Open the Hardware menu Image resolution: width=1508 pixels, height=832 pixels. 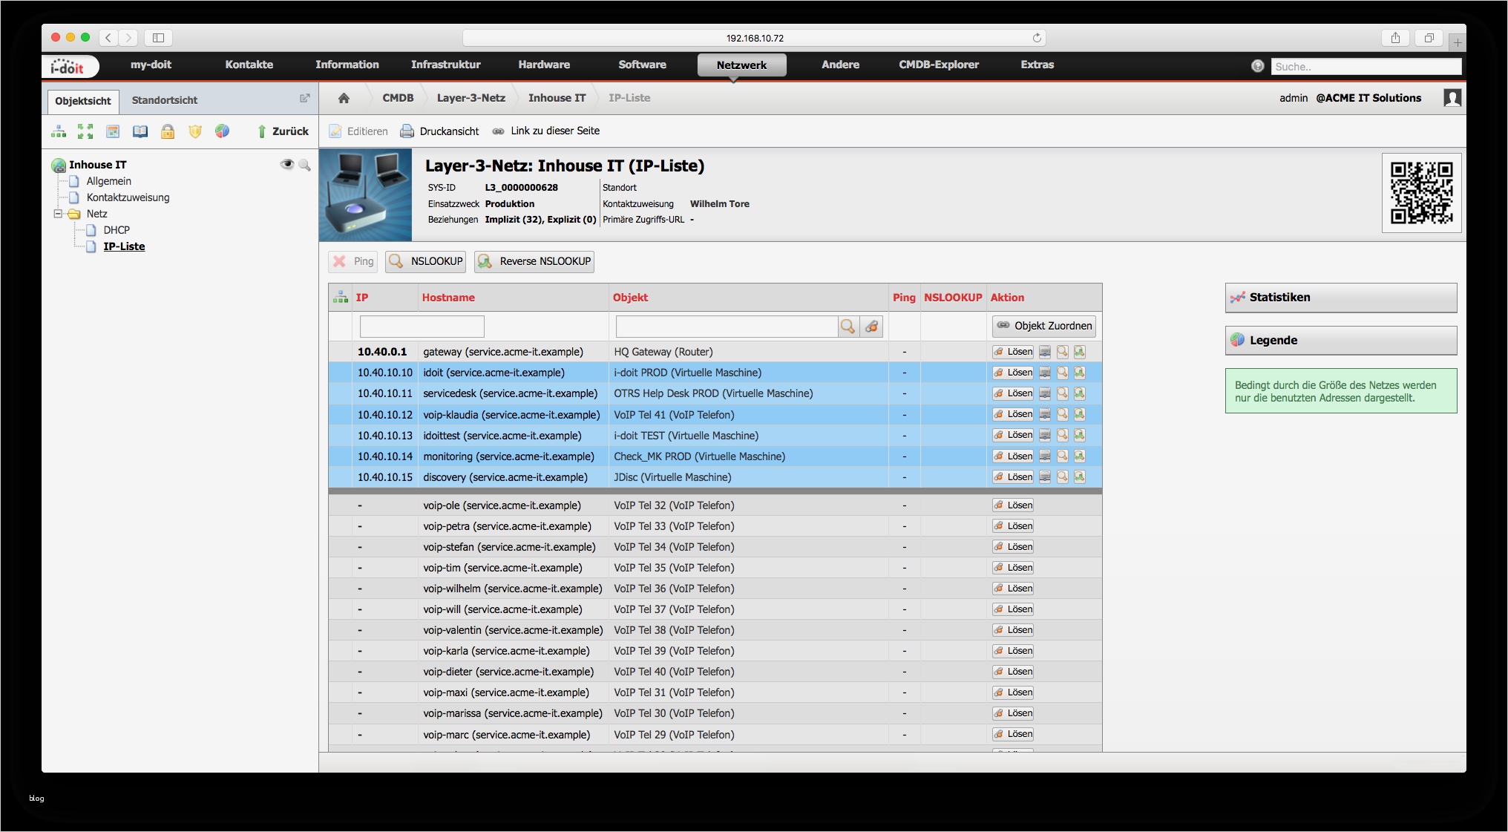(544, 65)
